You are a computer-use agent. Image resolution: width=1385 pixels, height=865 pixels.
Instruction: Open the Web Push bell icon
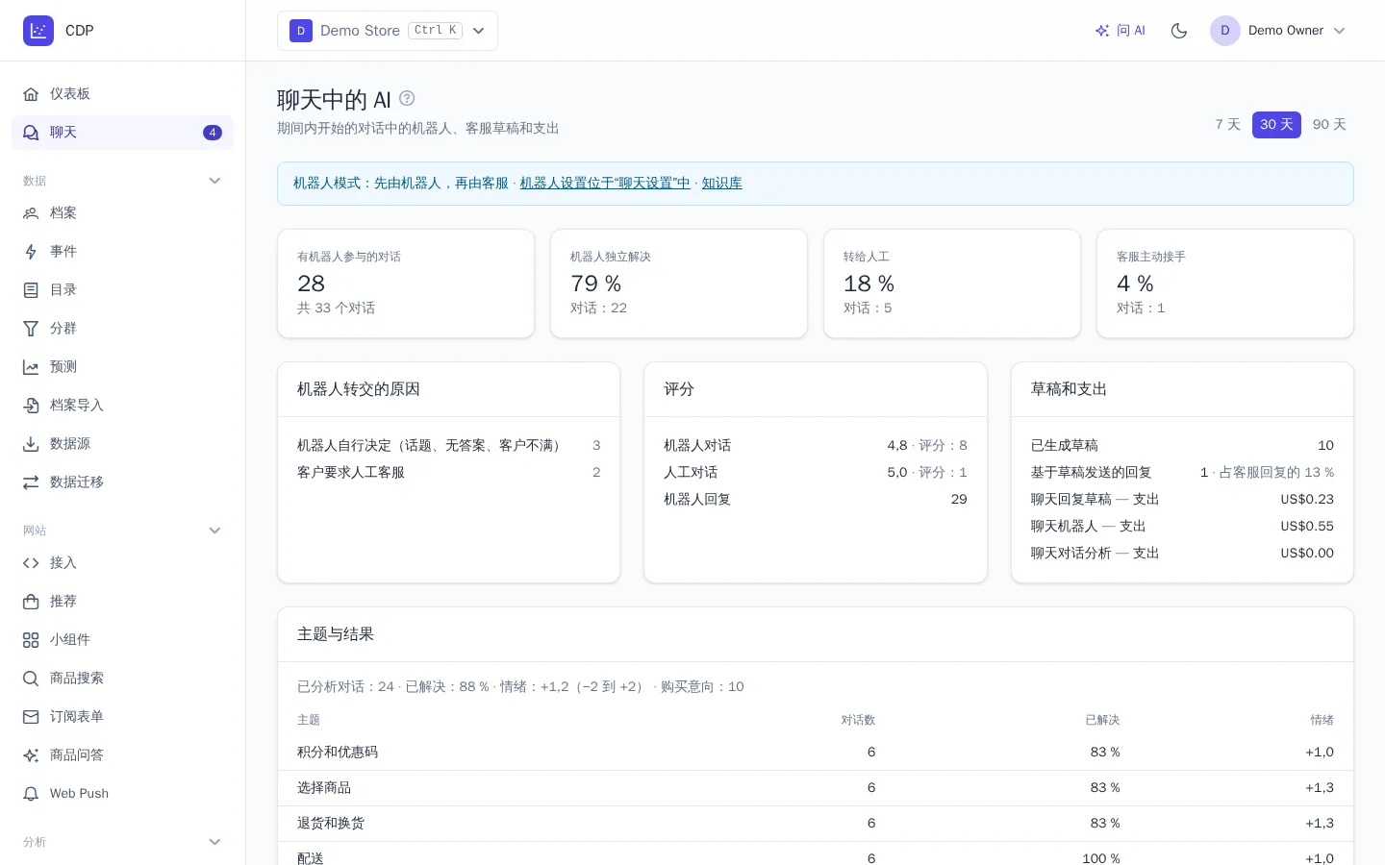click(31, 794)
